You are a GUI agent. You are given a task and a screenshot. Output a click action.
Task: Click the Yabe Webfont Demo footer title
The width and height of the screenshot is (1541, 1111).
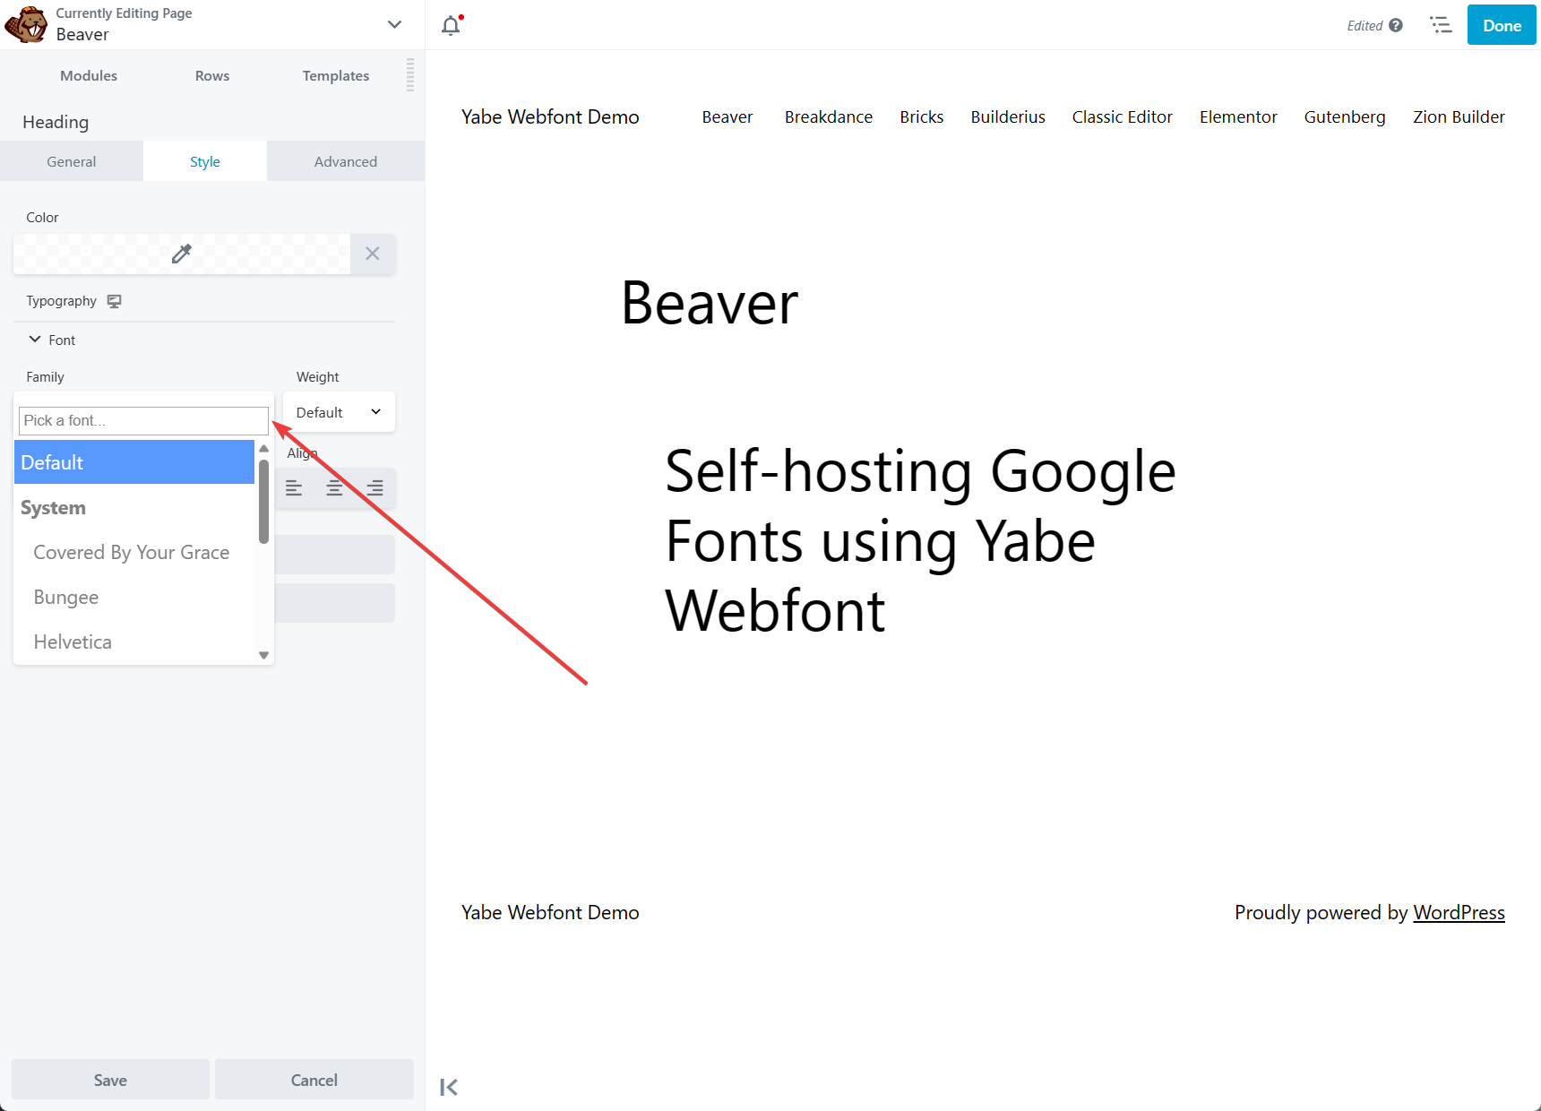pos(550,912)
